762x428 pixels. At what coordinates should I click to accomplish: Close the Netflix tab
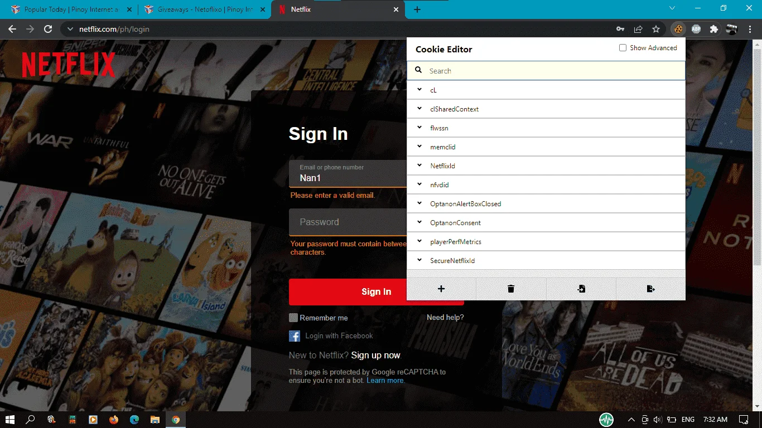coord(396,9)
